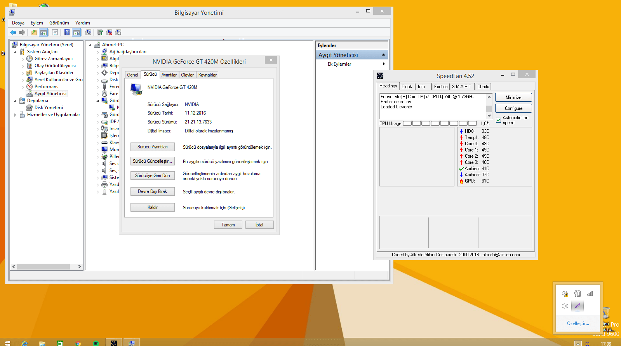Click the NVIDIA display adapter icon in properties dialog
The height and width of the screenshot is (346, 621).
point(136,89)
